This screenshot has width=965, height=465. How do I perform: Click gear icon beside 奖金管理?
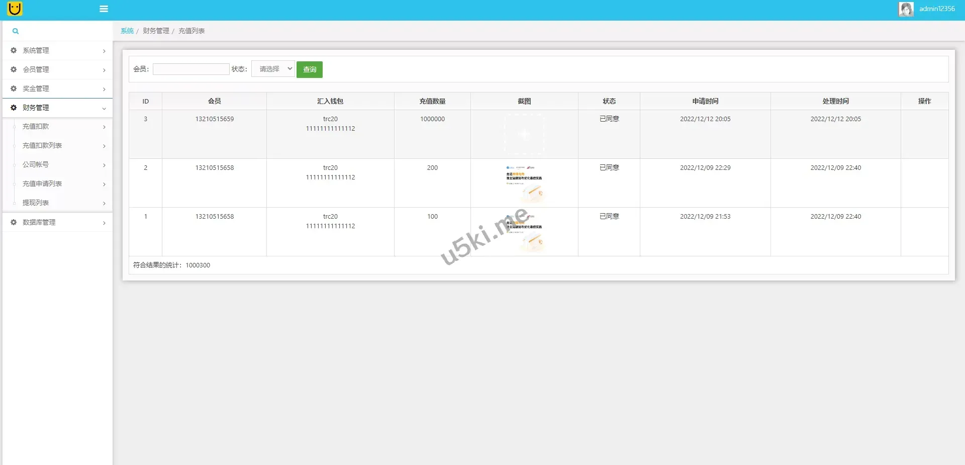pyautogui.click(x=14, y=88)
